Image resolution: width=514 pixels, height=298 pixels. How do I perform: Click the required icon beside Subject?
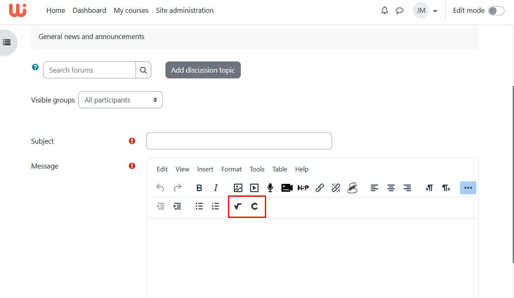132,141
